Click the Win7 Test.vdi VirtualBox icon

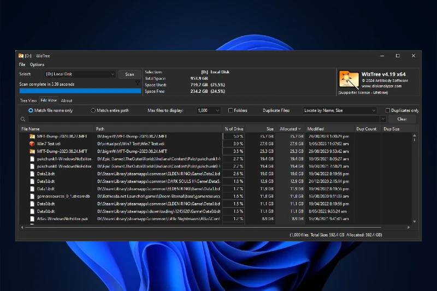32,144
